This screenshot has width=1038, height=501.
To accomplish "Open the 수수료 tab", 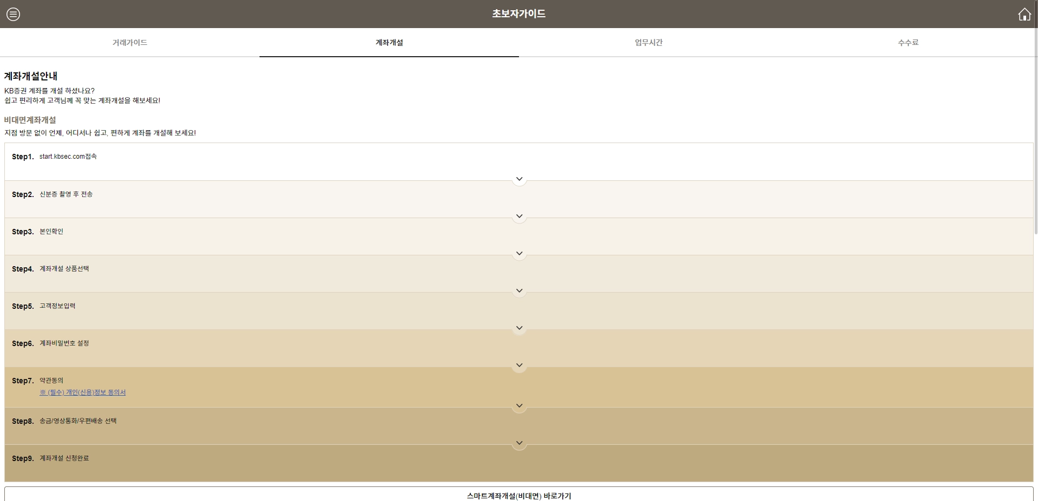I will pyautogui.click(x=908, y=43).
